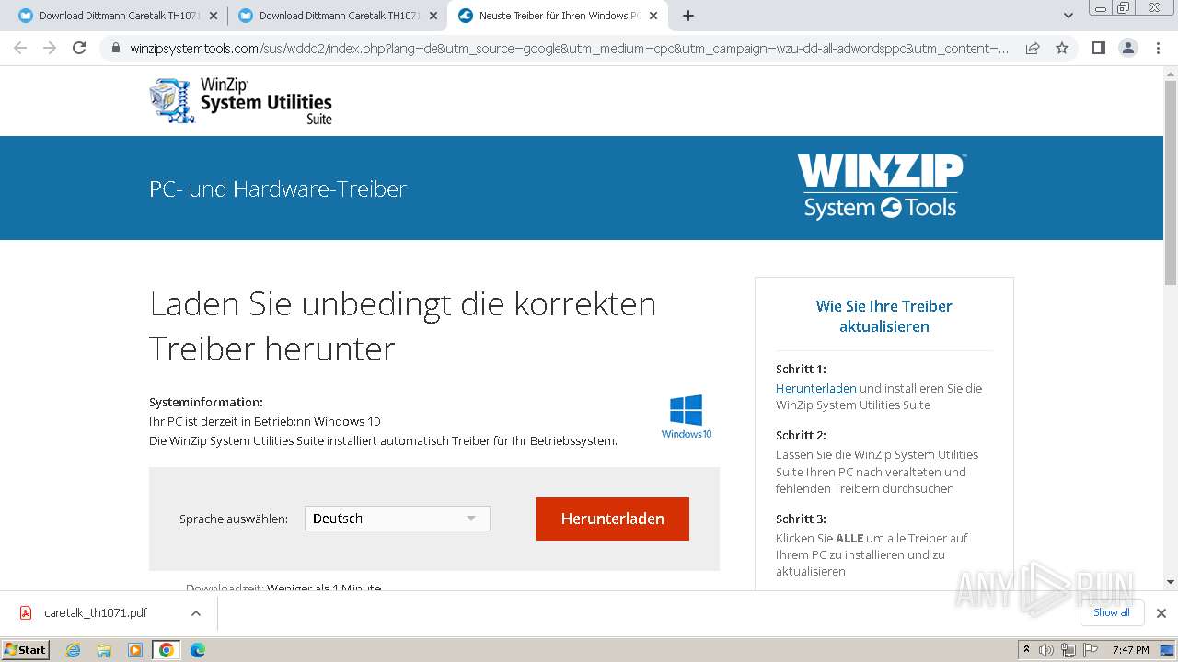Click the Chrome taskbar icon
The image size is (1178, 662).
(167, 650)
